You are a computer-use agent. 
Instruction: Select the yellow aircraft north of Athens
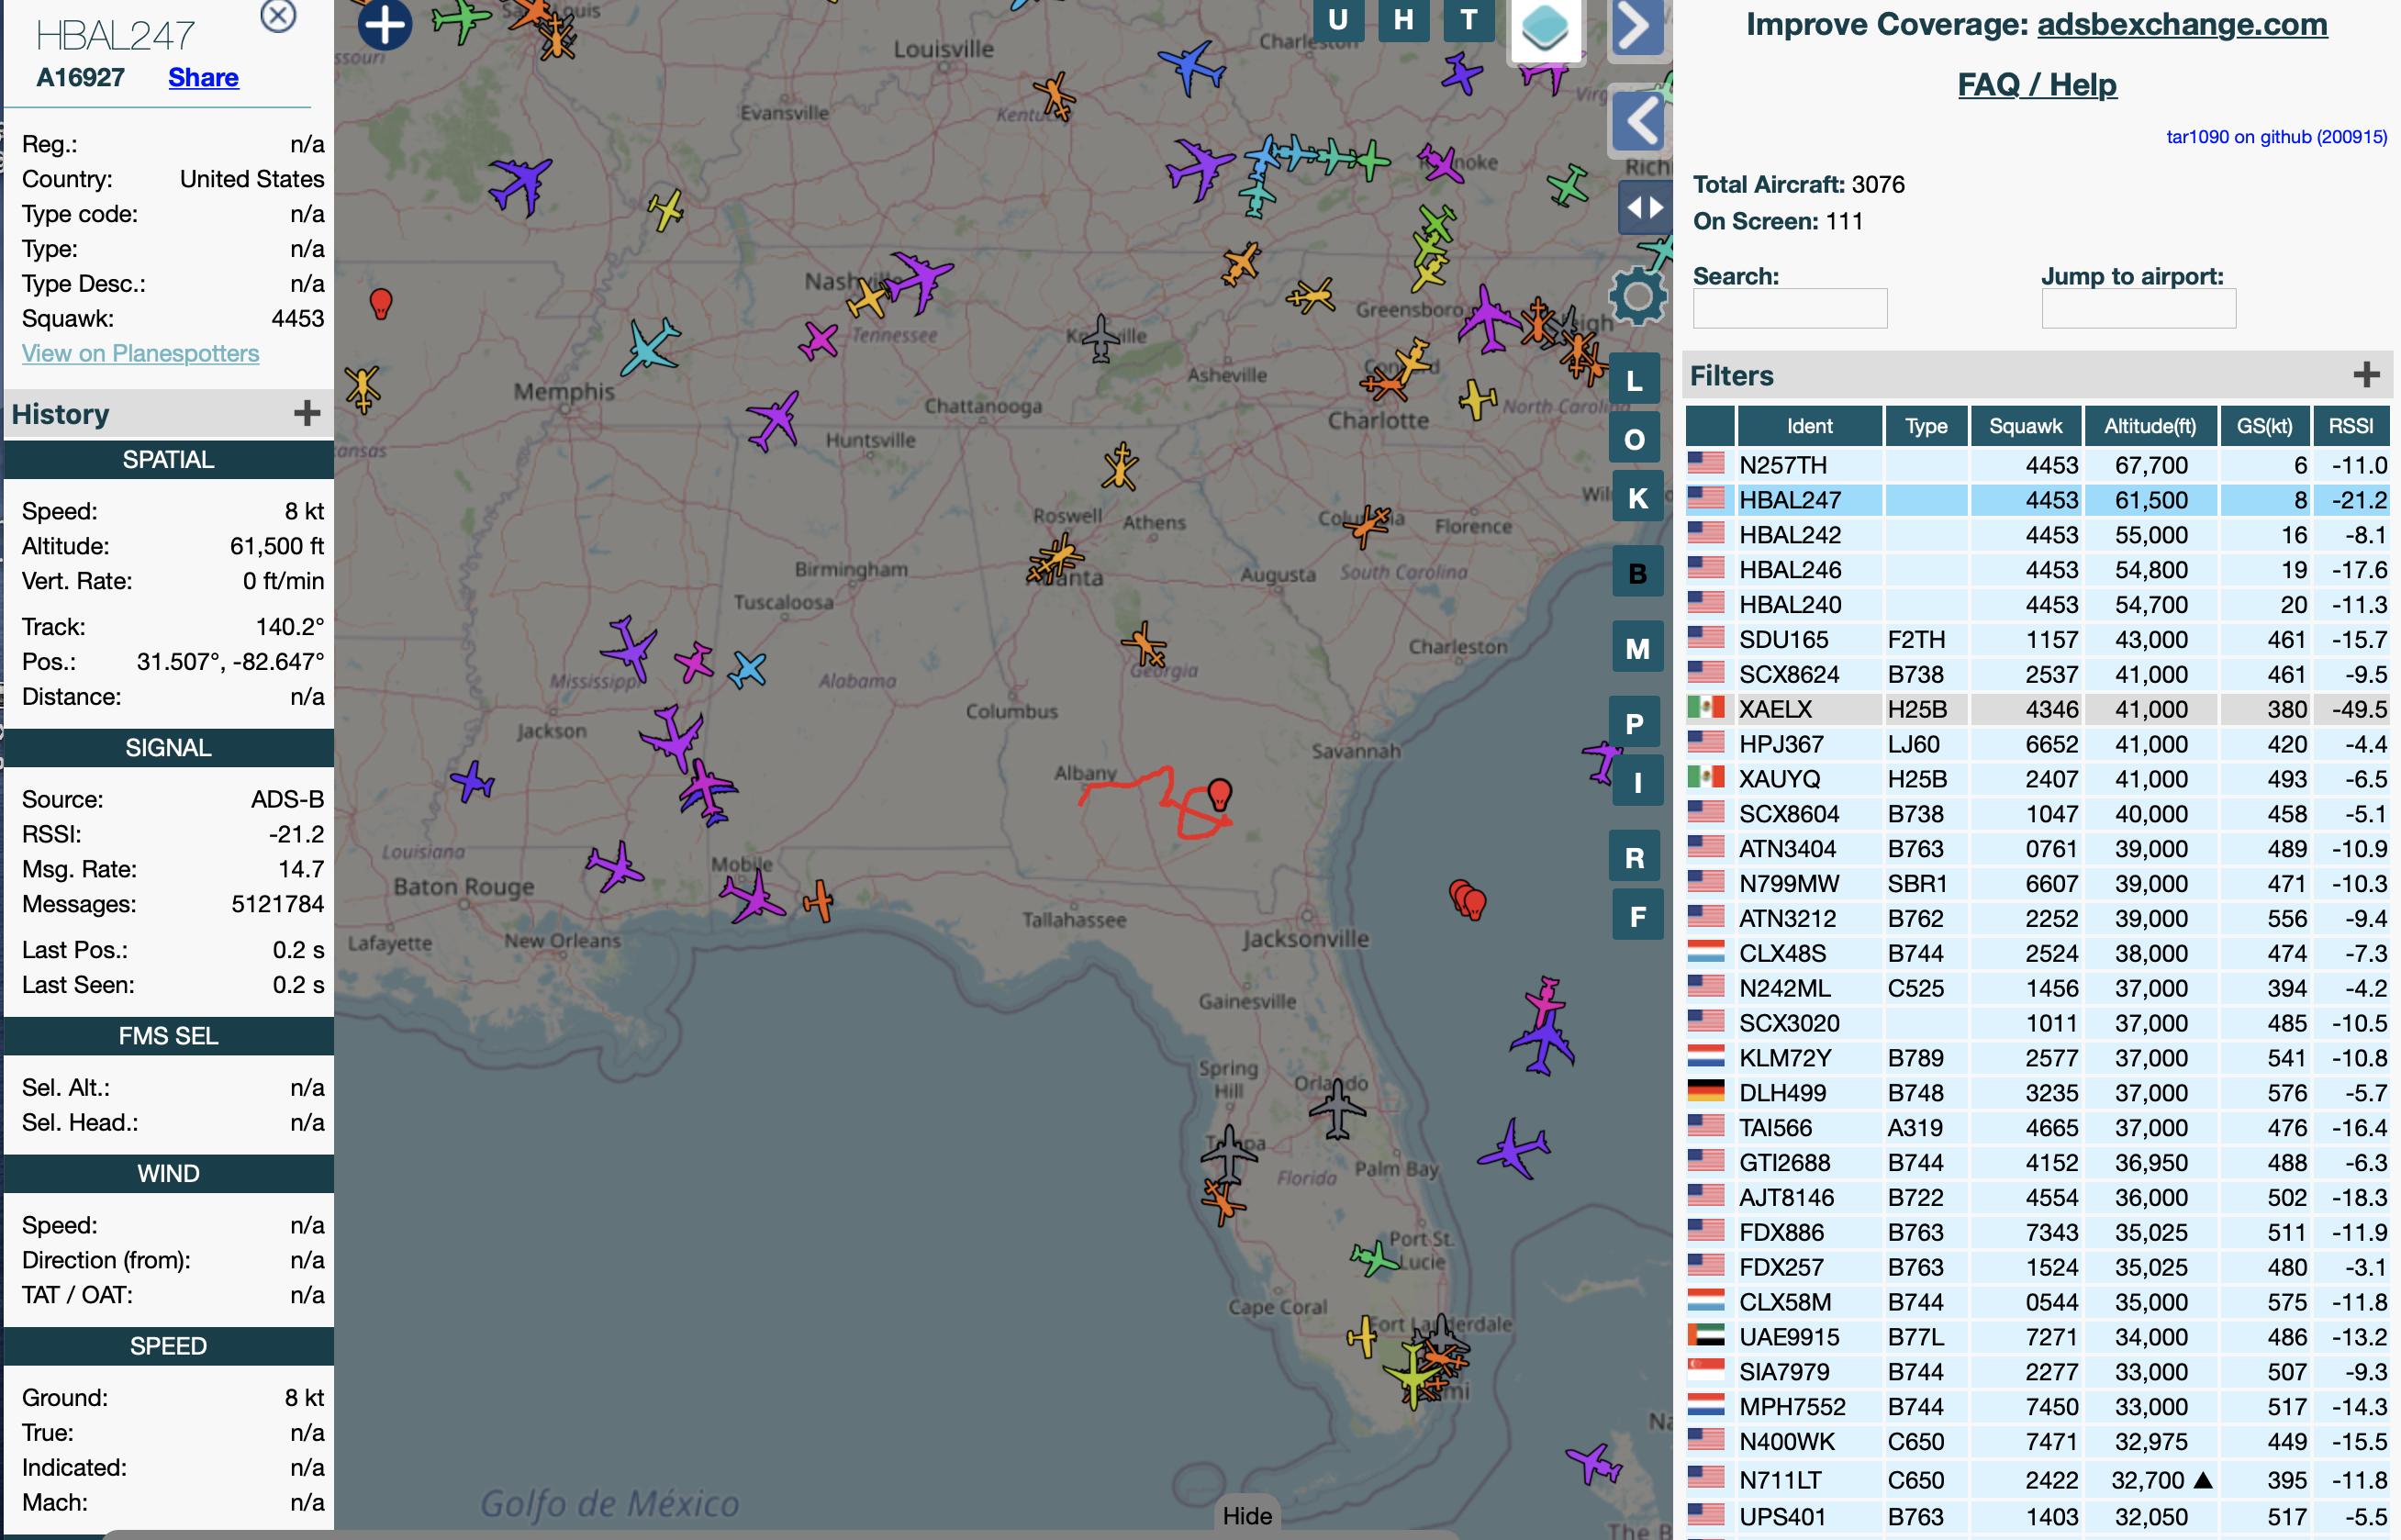1120,466
